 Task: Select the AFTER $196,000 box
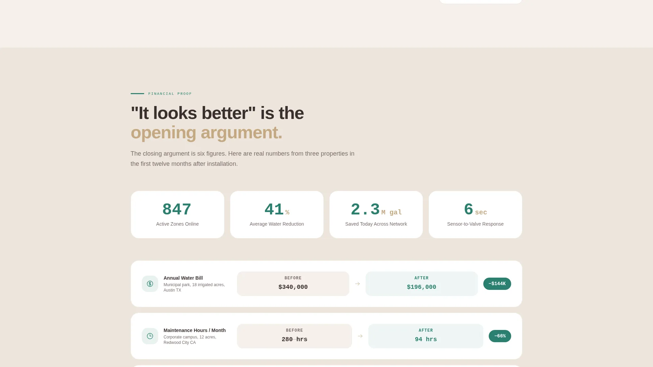tap(422, 284)
